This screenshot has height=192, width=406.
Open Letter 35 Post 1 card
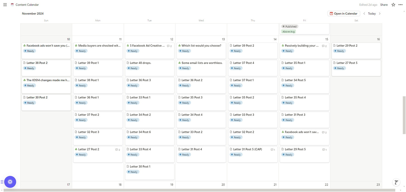click(x=304, y=68)
